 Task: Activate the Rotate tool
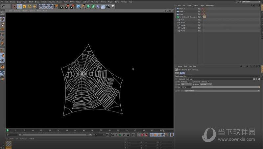[30, 6]
